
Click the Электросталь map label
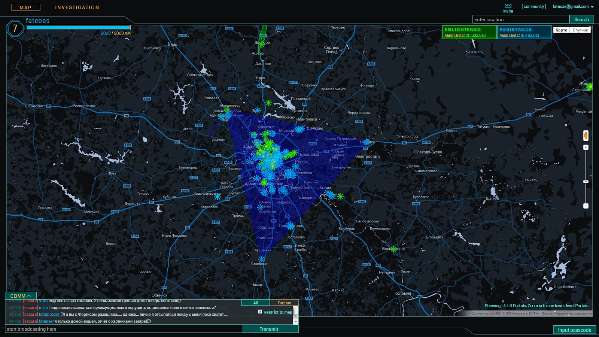pyautogui.click(x=368, y=157)
